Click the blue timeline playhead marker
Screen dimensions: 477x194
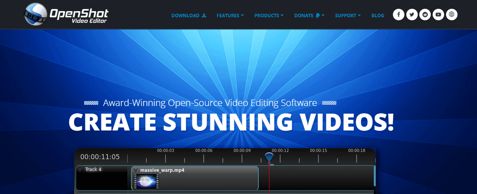269,158
